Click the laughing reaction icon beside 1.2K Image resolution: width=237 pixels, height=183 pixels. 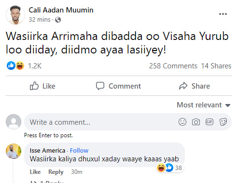click(20, 65)
